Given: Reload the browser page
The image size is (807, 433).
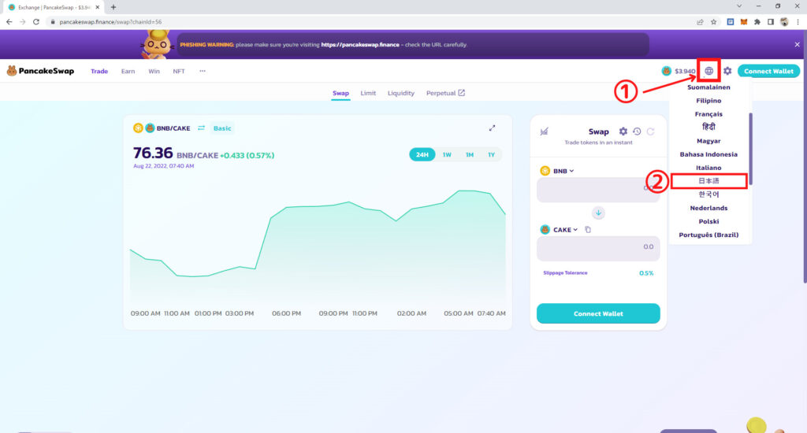Looking at the screenshot, I should pos(36,22).
